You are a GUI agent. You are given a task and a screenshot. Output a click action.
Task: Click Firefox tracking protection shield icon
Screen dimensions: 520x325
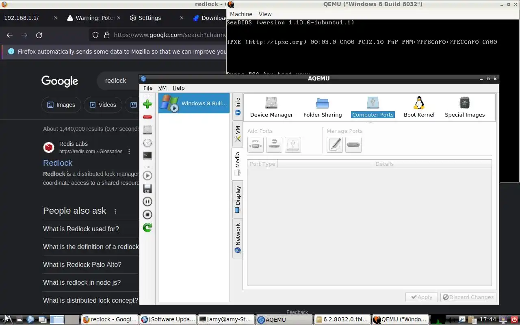point(95,35)
